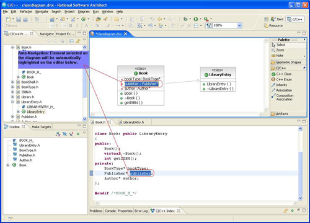The height and width of the screenshot is (223, 310).
Task: Click the code editor vertical scrollbar down arrow
Action: click(301, 198)
